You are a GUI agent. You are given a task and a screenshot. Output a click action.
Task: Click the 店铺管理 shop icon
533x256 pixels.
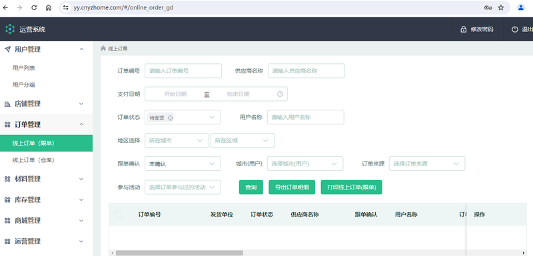point(7,104)
